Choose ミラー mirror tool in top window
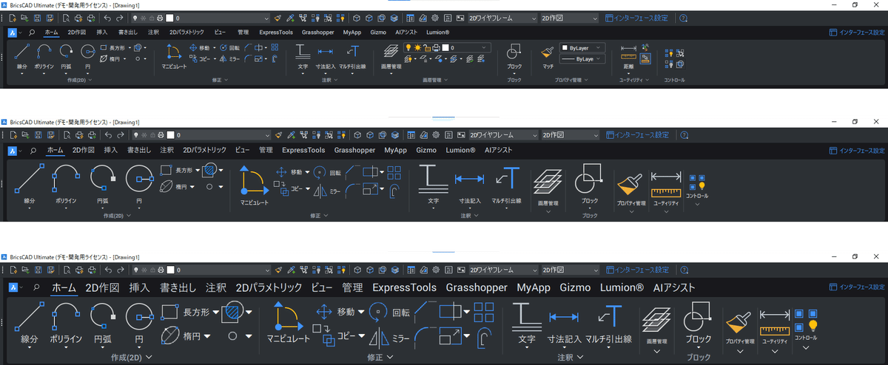The height and width of the screenshot is (365, 888). click(x=229, y=58)
